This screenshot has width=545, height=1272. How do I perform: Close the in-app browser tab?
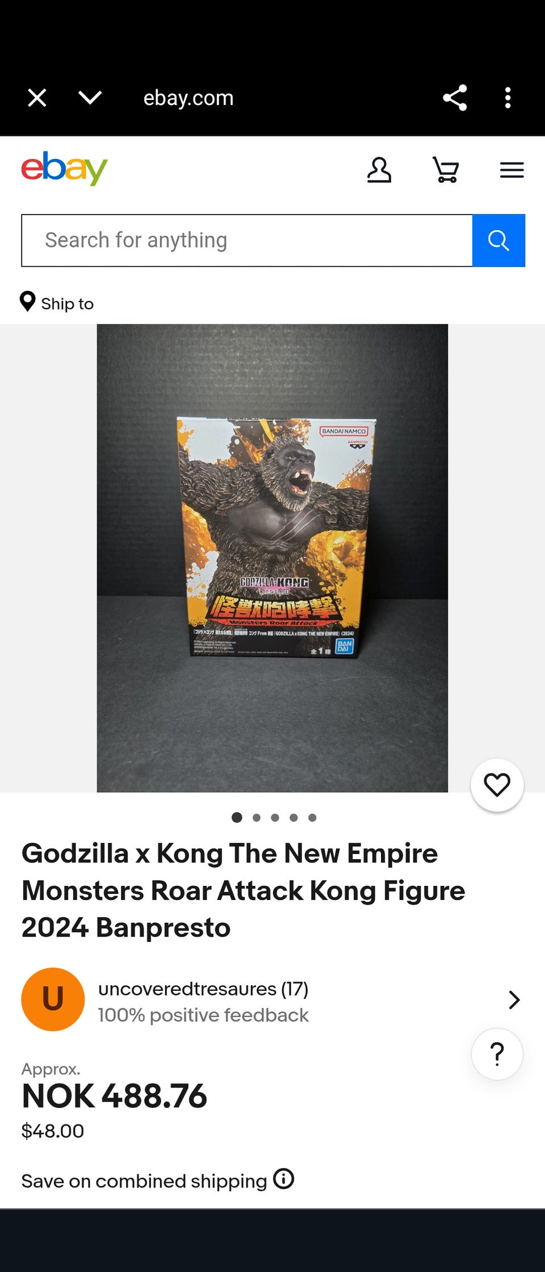tap(37, 98)
